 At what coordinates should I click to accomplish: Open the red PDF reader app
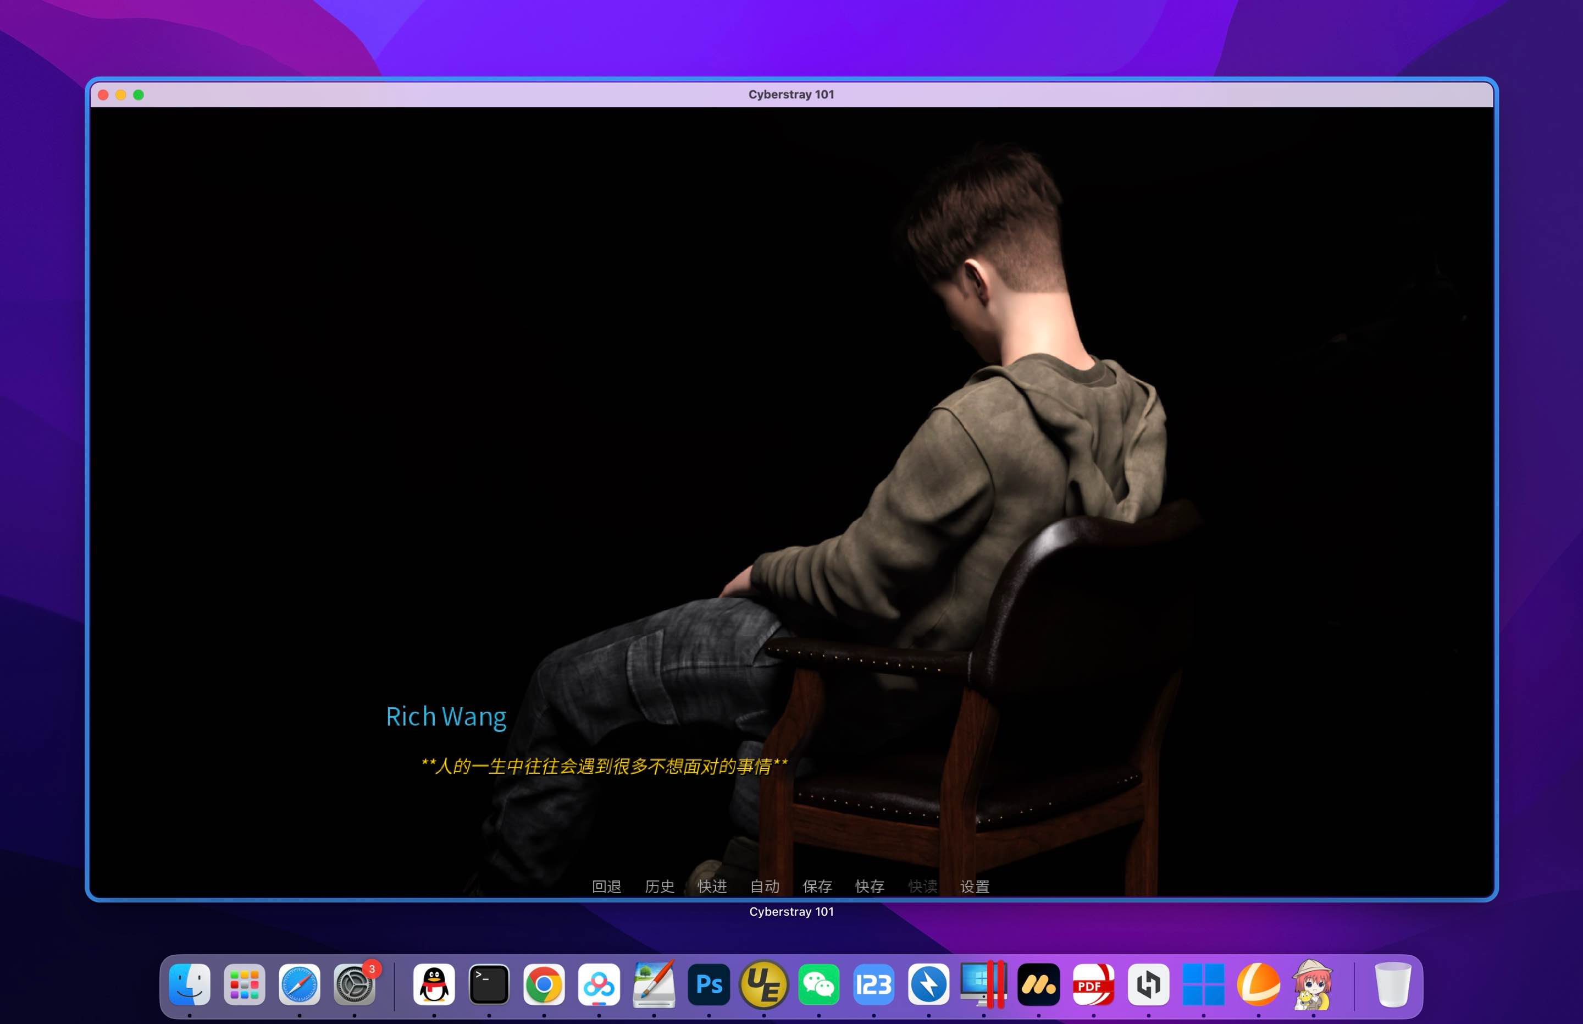[1094, 984]
